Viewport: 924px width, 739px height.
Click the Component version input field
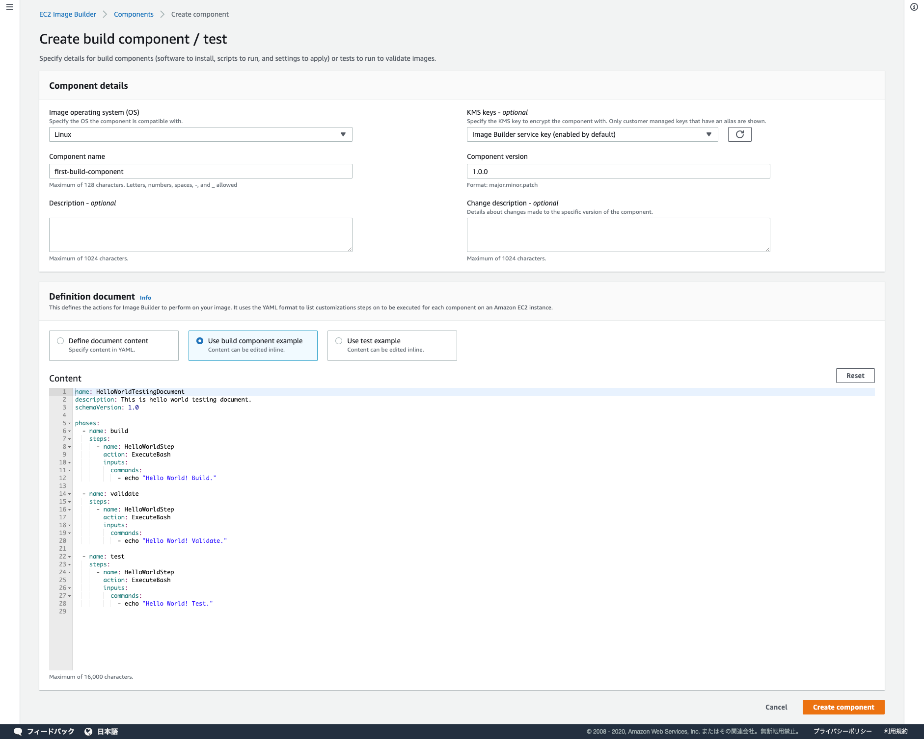click(618, 171)
